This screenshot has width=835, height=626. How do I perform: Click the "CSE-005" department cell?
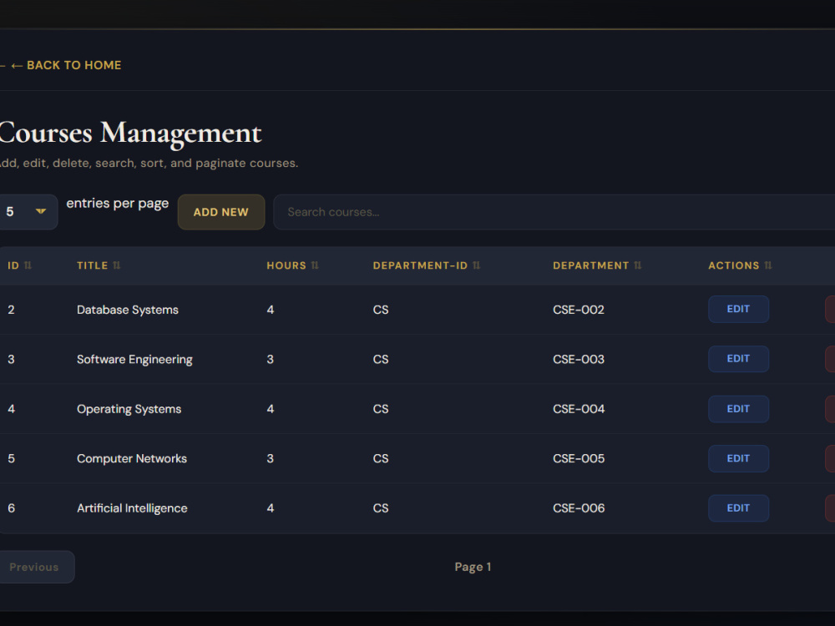click(579, 458)
